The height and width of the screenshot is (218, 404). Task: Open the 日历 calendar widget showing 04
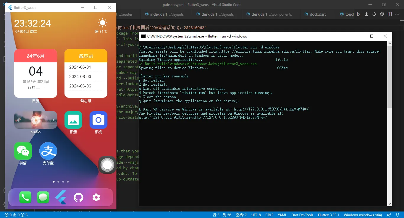pos(35,73)
